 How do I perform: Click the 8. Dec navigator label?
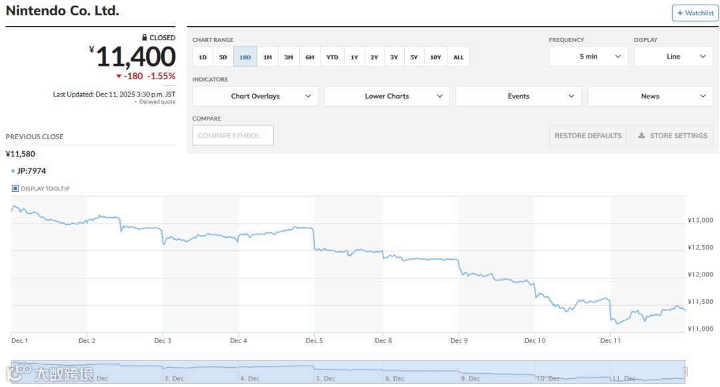[x=395, y=379]
